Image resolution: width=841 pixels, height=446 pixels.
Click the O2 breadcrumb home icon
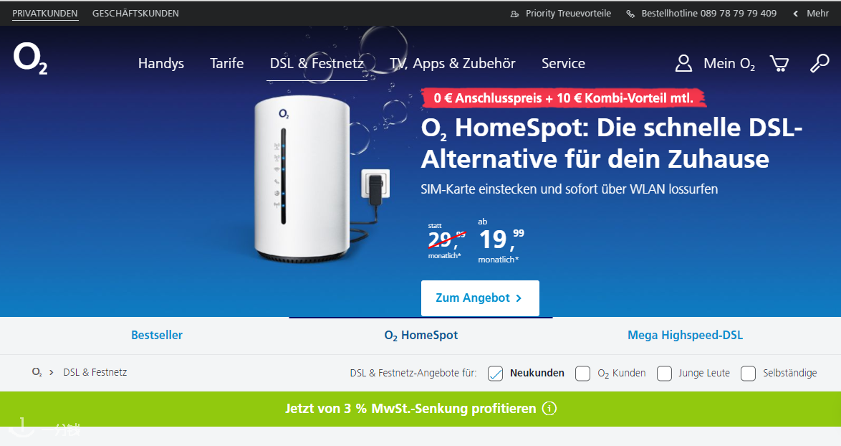(x=37, y=372)
